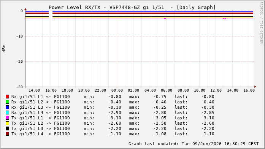The image size is (265, 149).
Task: Click the Tx L2 max value -2.58
Action: pyautogui.click(x=160, y=123)
